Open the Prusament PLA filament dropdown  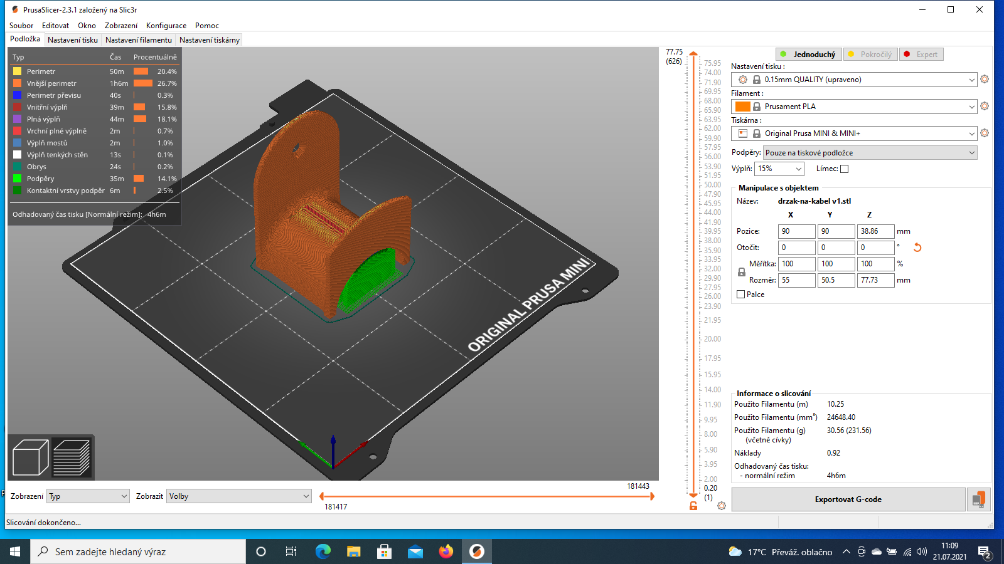854,107
